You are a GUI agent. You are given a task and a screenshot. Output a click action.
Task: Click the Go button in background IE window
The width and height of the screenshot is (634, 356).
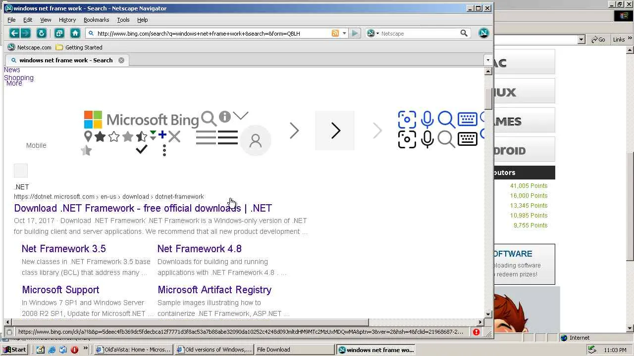(597, 40)
